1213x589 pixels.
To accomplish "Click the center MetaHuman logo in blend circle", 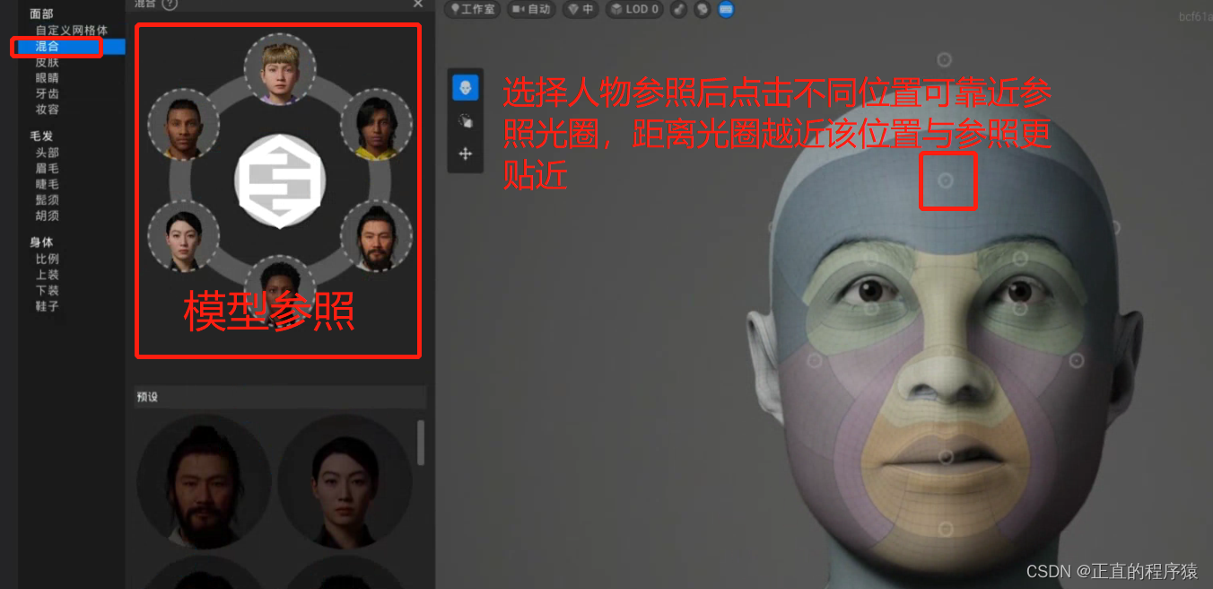I will [x=280, y=181].
